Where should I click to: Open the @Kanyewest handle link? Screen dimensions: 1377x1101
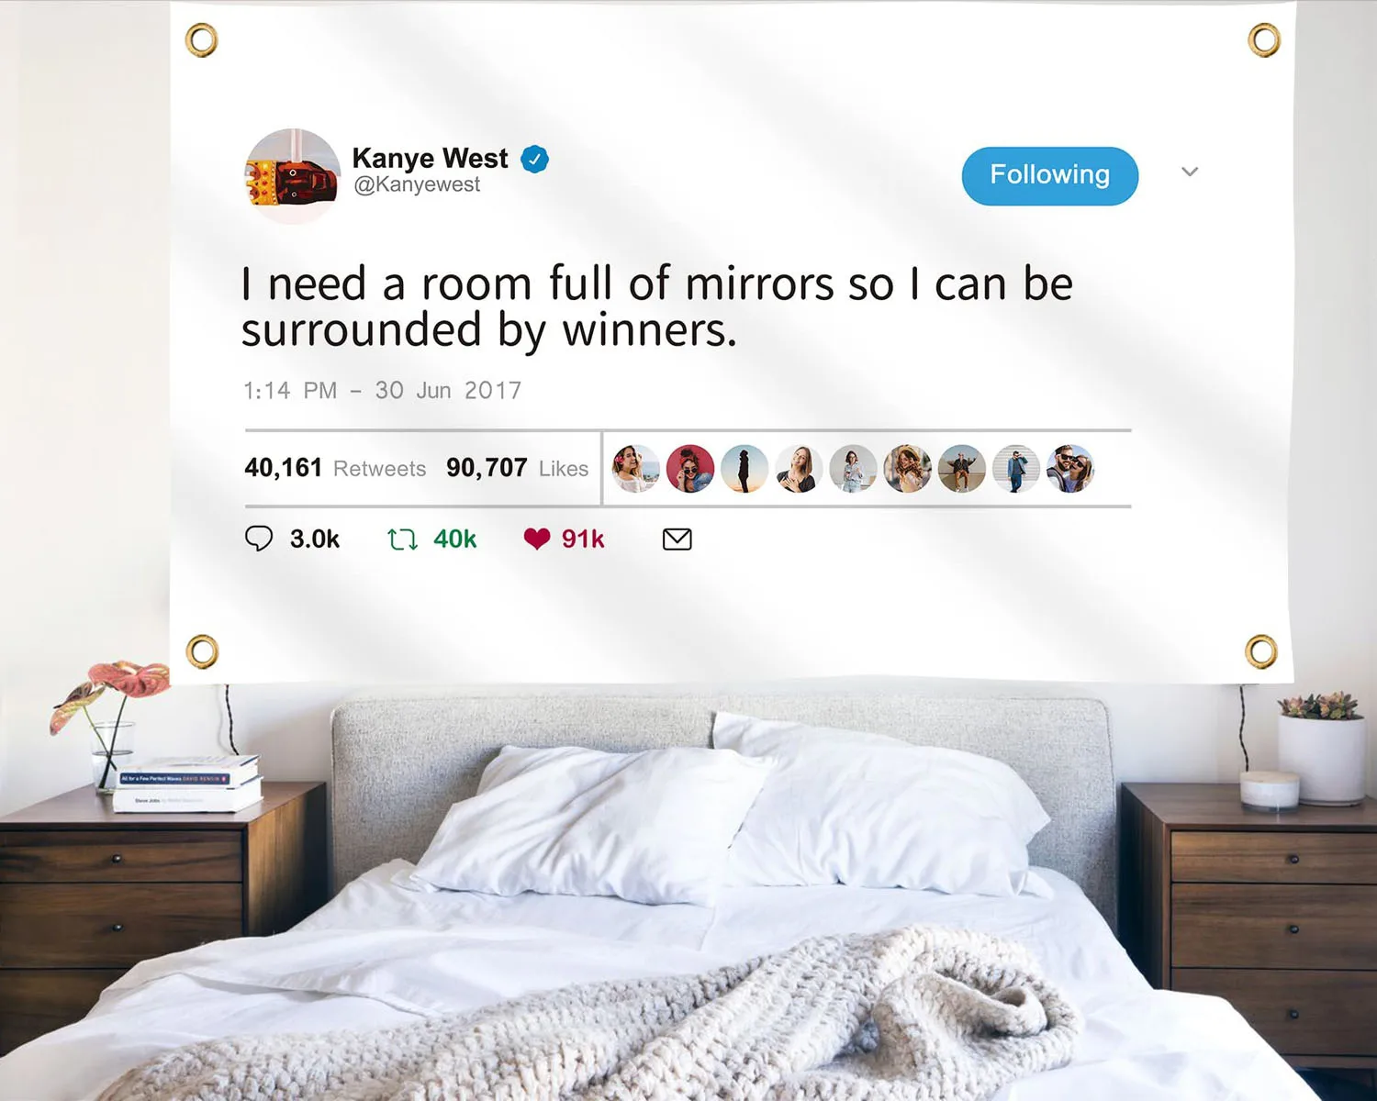417,184
